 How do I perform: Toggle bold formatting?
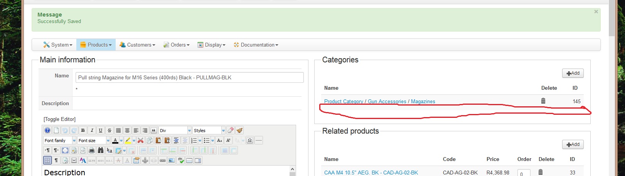[83, 131]
